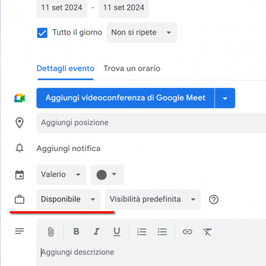Open the Visibilità predefinita dropdown
This screenshot has height=266, width=266.
tap(153, 199)
